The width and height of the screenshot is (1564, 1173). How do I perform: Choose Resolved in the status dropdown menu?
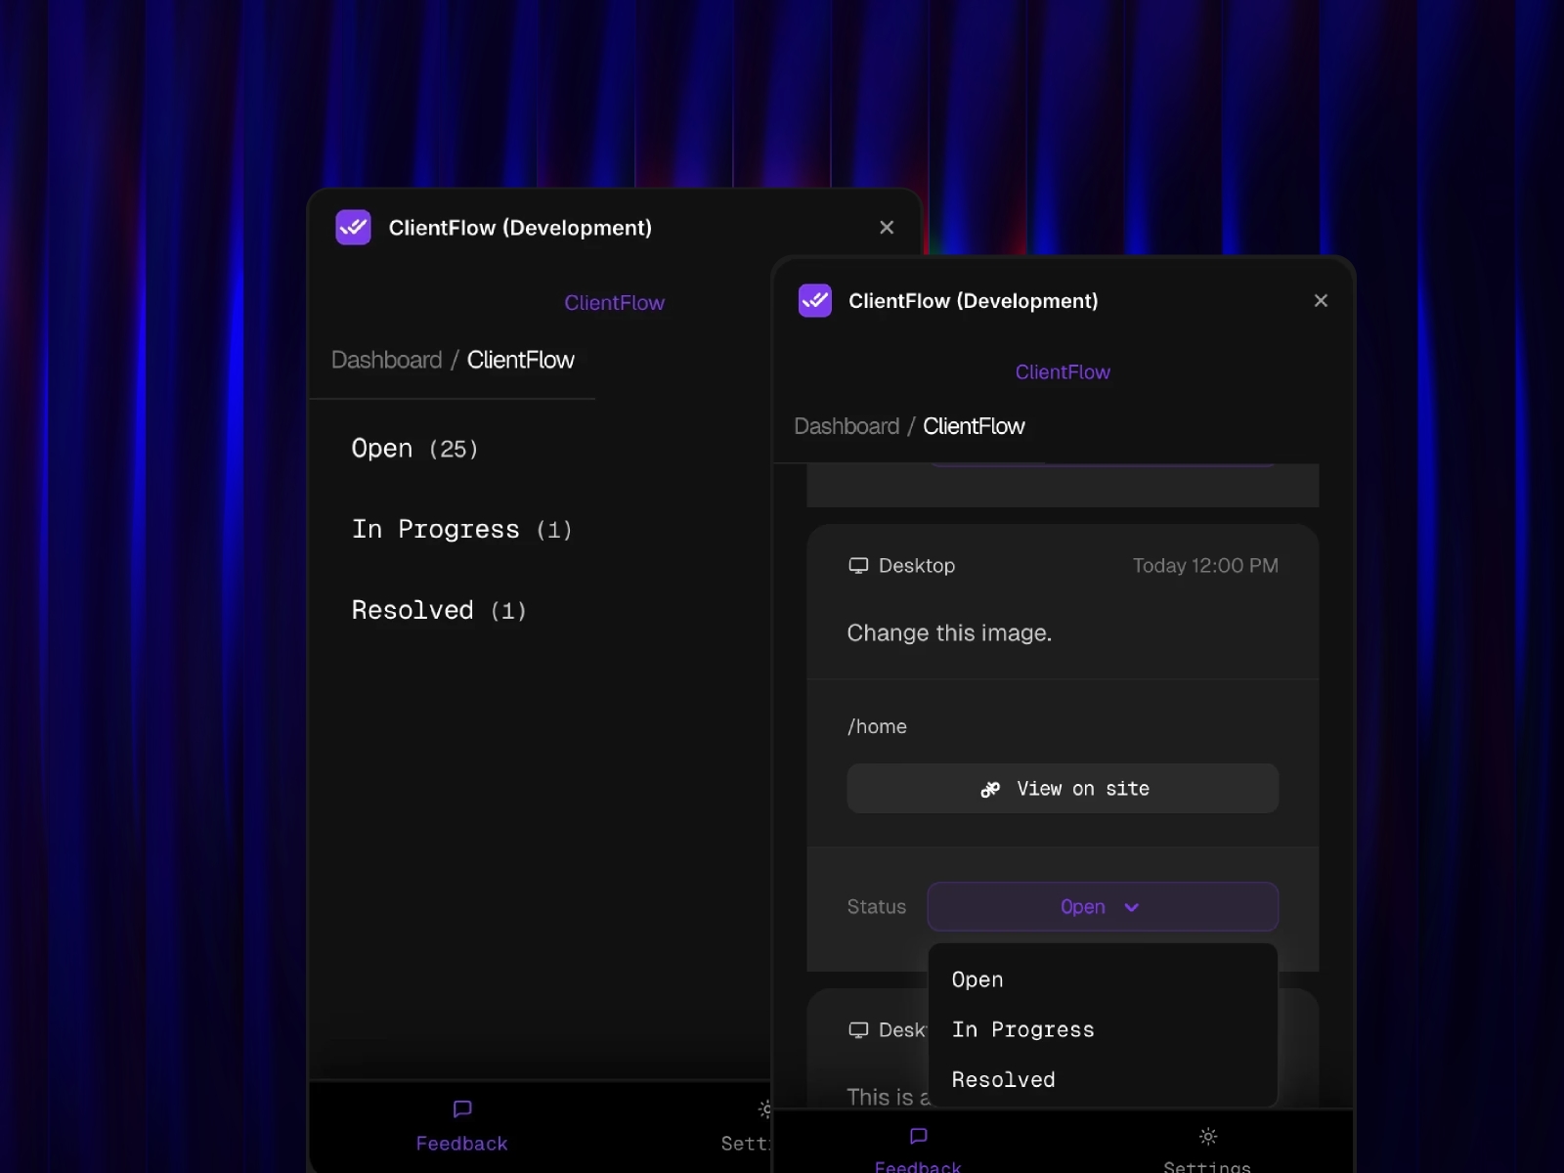pyautogui.click(x=1002, y=1079)
